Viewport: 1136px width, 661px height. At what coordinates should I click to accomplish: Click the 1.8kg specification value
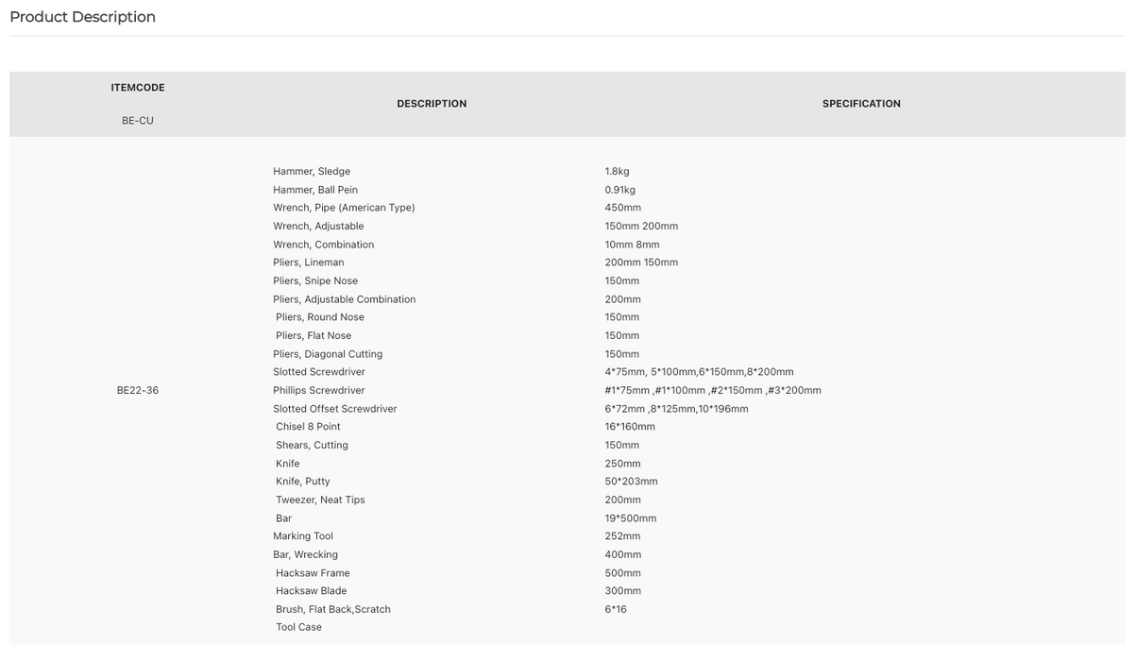[x=617, y=172]
